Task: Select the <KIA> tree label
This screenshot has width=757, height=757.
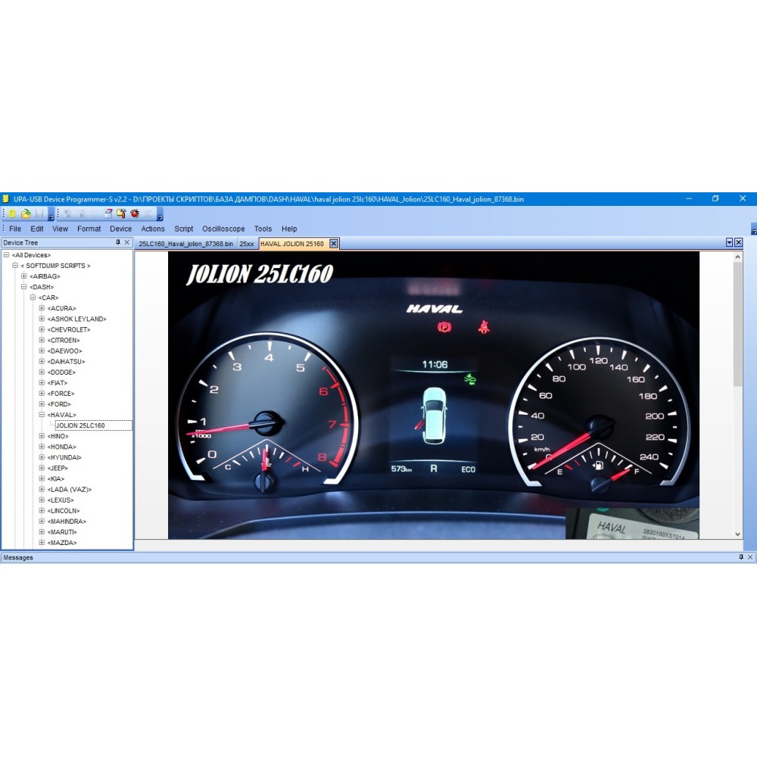Action: [55, 478]
